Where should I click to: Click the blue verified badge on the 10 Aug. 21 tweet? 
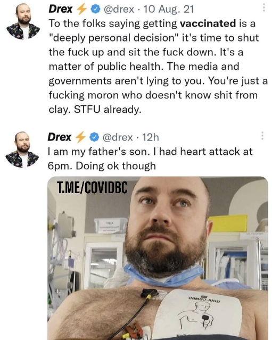pyautogui.click(x=95, y=9)
